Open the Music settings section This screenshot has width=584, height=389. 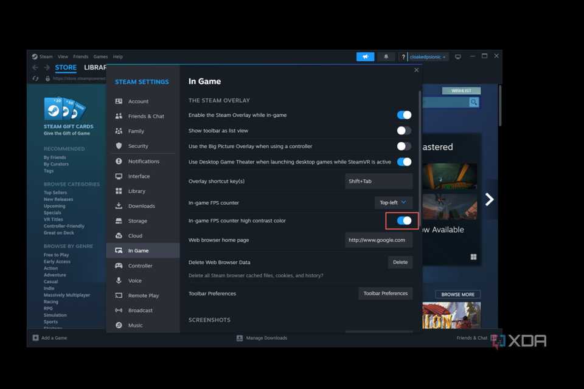point(135,325)
